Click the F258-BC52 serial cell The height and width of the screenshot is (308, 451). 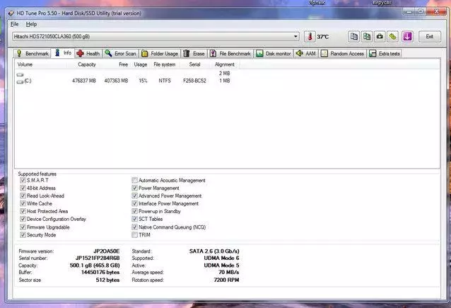[x=194, y=81]
